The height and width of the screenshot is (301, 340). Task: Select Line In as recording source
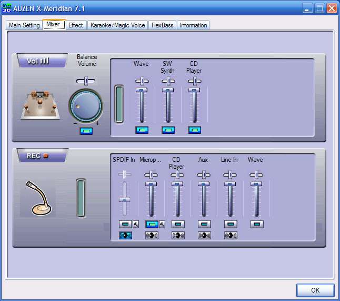[x=231, y=224]
